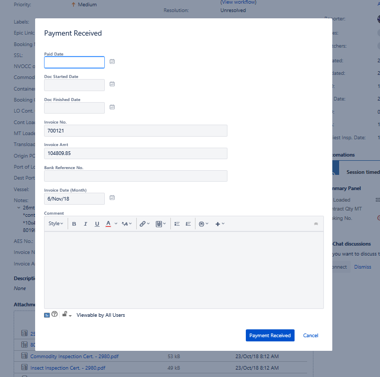
Task: Apply text color with the red A icon
Action: tap(108, 224)
